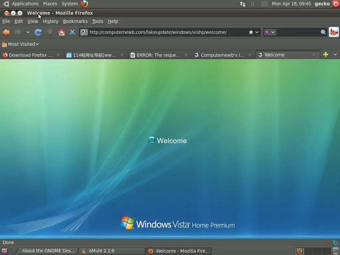
Task: Click the Windows Vista Home Premium text
Action: [185, 224]
